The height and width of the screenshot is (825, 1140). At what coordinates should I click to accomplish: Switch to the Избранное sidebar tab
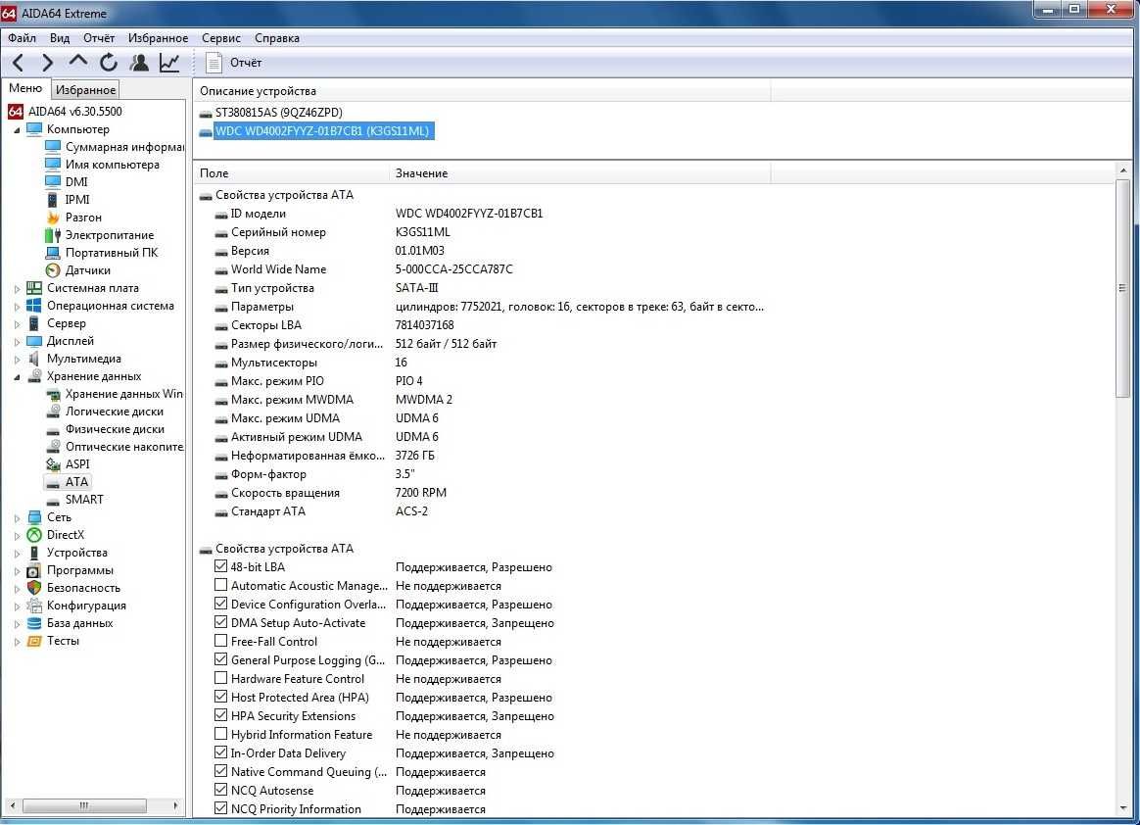point(86,89)
